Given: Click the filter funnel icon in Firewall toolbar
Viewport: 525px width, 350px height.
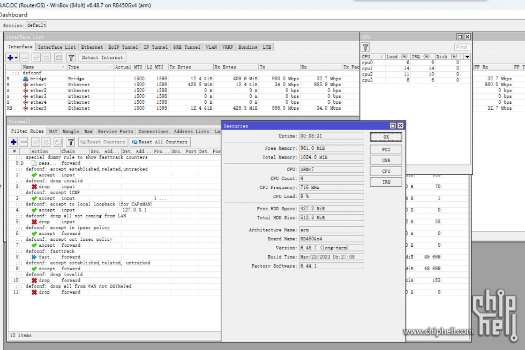Looking at the screenshot, I should click(71, 142).
